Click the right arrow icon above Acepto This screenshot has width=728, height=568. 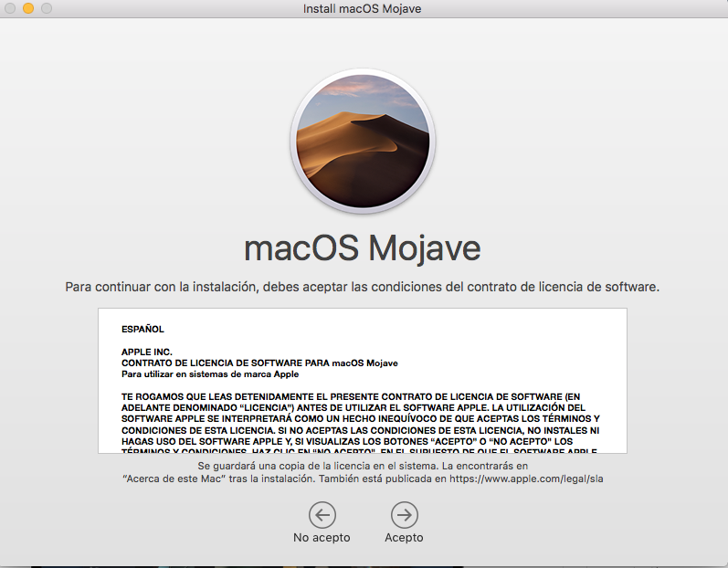click(x=405, y=515)
